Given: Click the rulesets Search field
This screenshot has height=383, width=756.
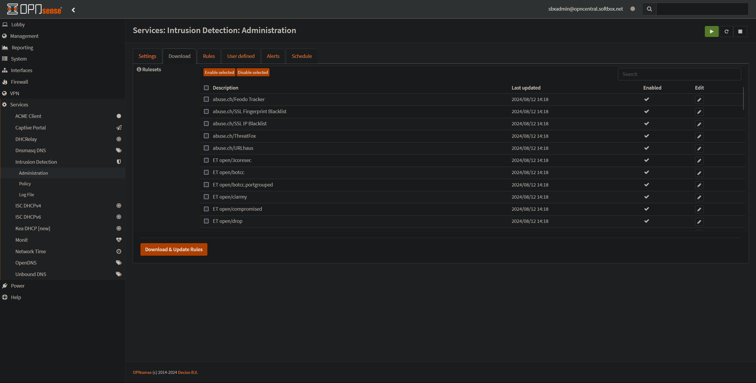Looking at the screenshot, I should pos(679,74).
